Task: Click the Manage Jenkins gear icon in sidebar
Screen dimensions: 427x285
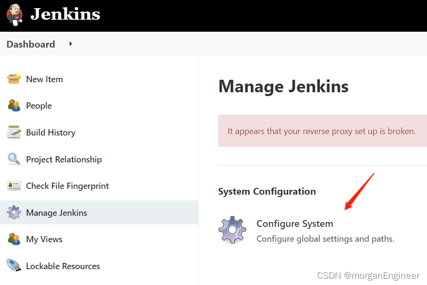Action: pyautogui.click(x=14, y=212)
